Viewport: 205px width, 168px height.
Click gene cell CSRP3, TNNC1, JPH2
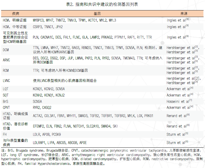(48, 27)
